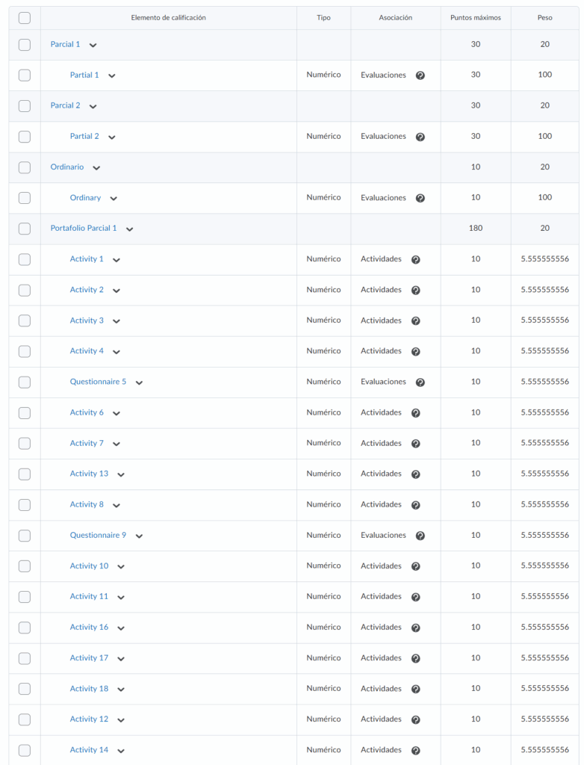Click the Partial 1 grade item link
This screenshot has width=584, height=765.
tap(84, 75)
